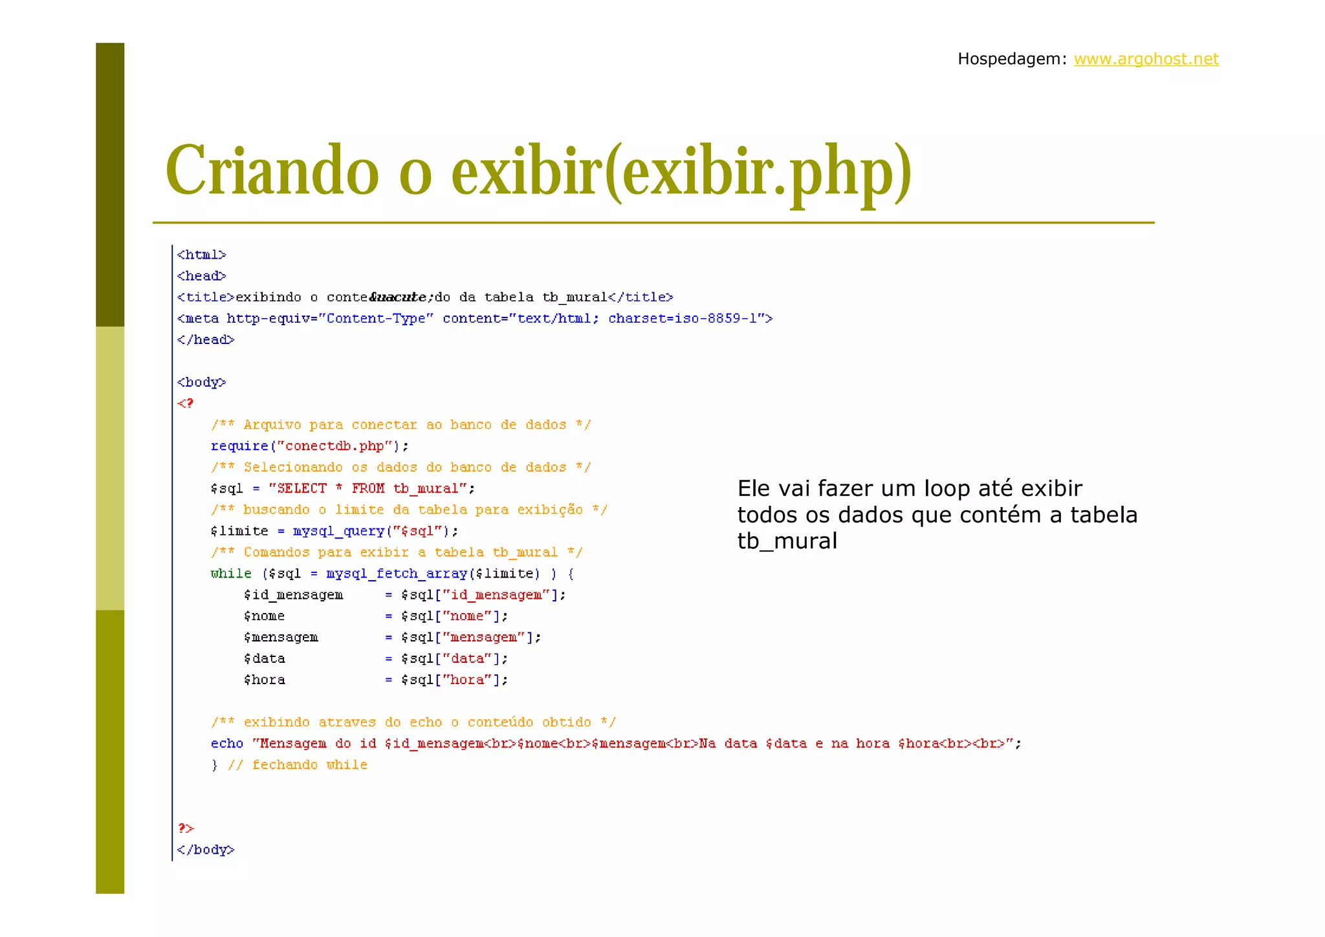1325x937 pixels.
Task: Click the meta http-equiv Content-Type line
Action: click(x=475, y=319)
